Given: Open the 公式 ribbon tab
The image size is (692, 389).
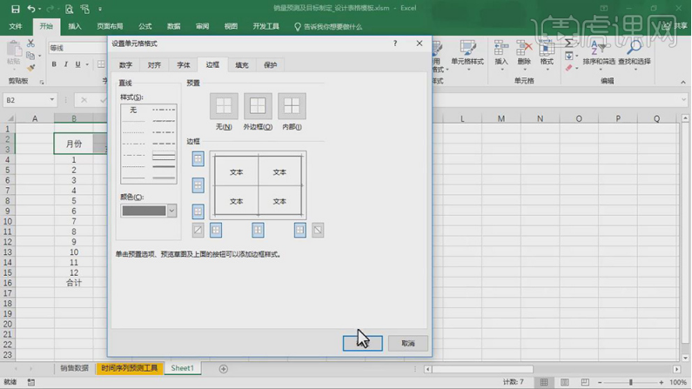Looking at the screenshot, I should (x=145, y=26).
